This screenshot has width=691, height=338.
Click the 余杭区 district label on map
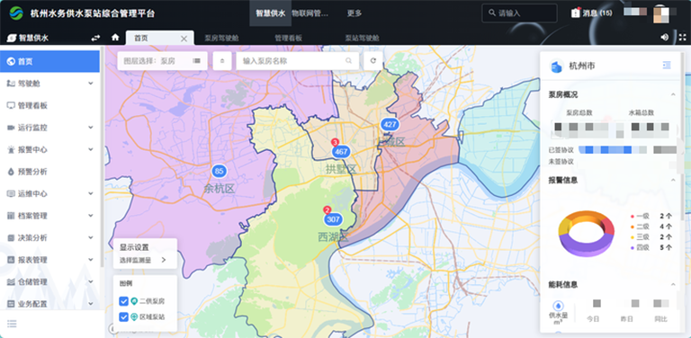point(219,189)
